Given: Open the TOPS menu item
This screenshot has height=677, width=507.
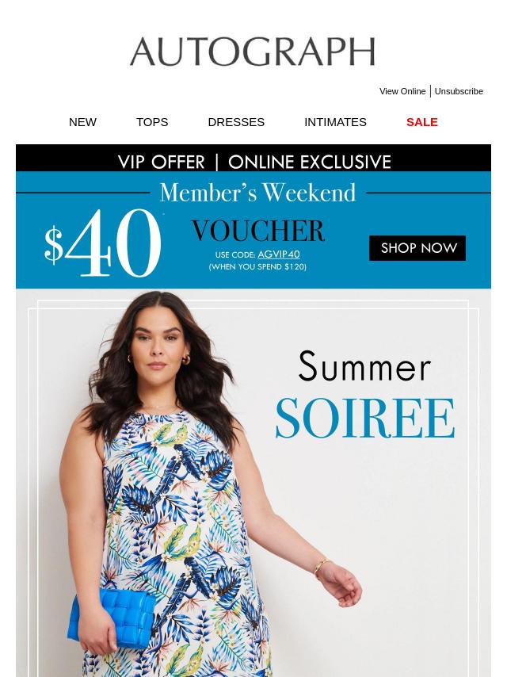Looking at the screenshot, I should click(x=152, y=122).
